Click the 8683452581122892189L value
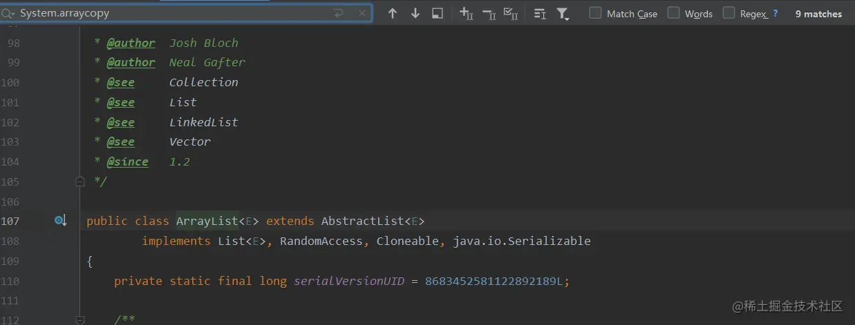This screenshot has width=855, height=325. click(x=494, y=281)
